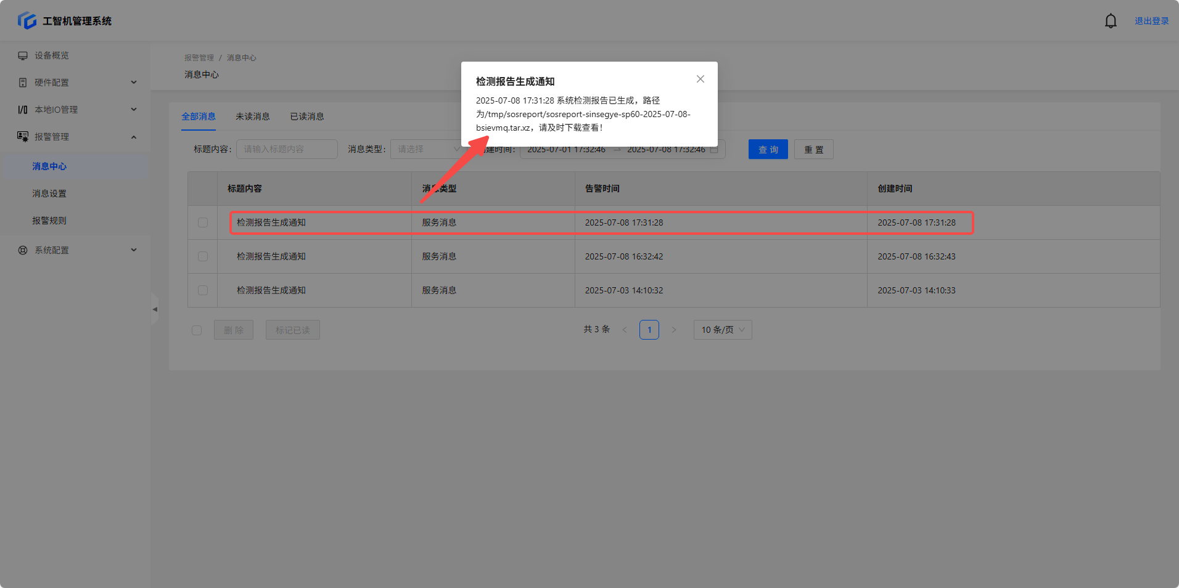
Task: Click the notification bell icon
Action: 1111,21
